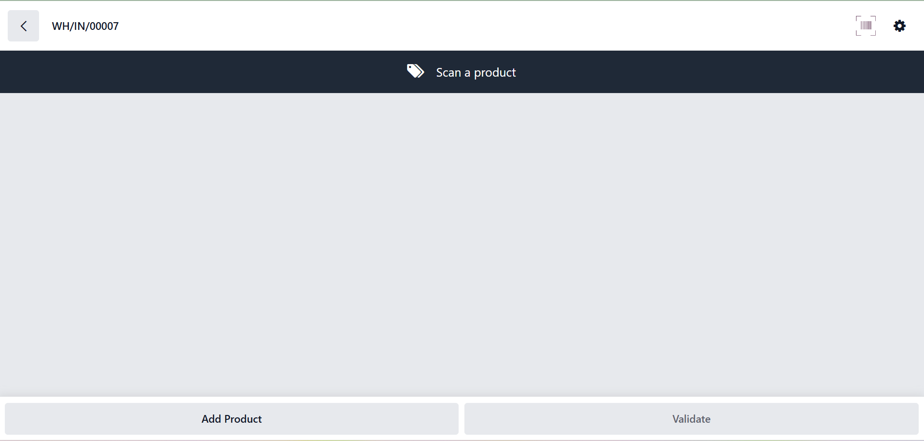Screen dimensions: 924x441
Task: Validate the WH/IN/00007 receipt
Action: [x=691, y=419]
